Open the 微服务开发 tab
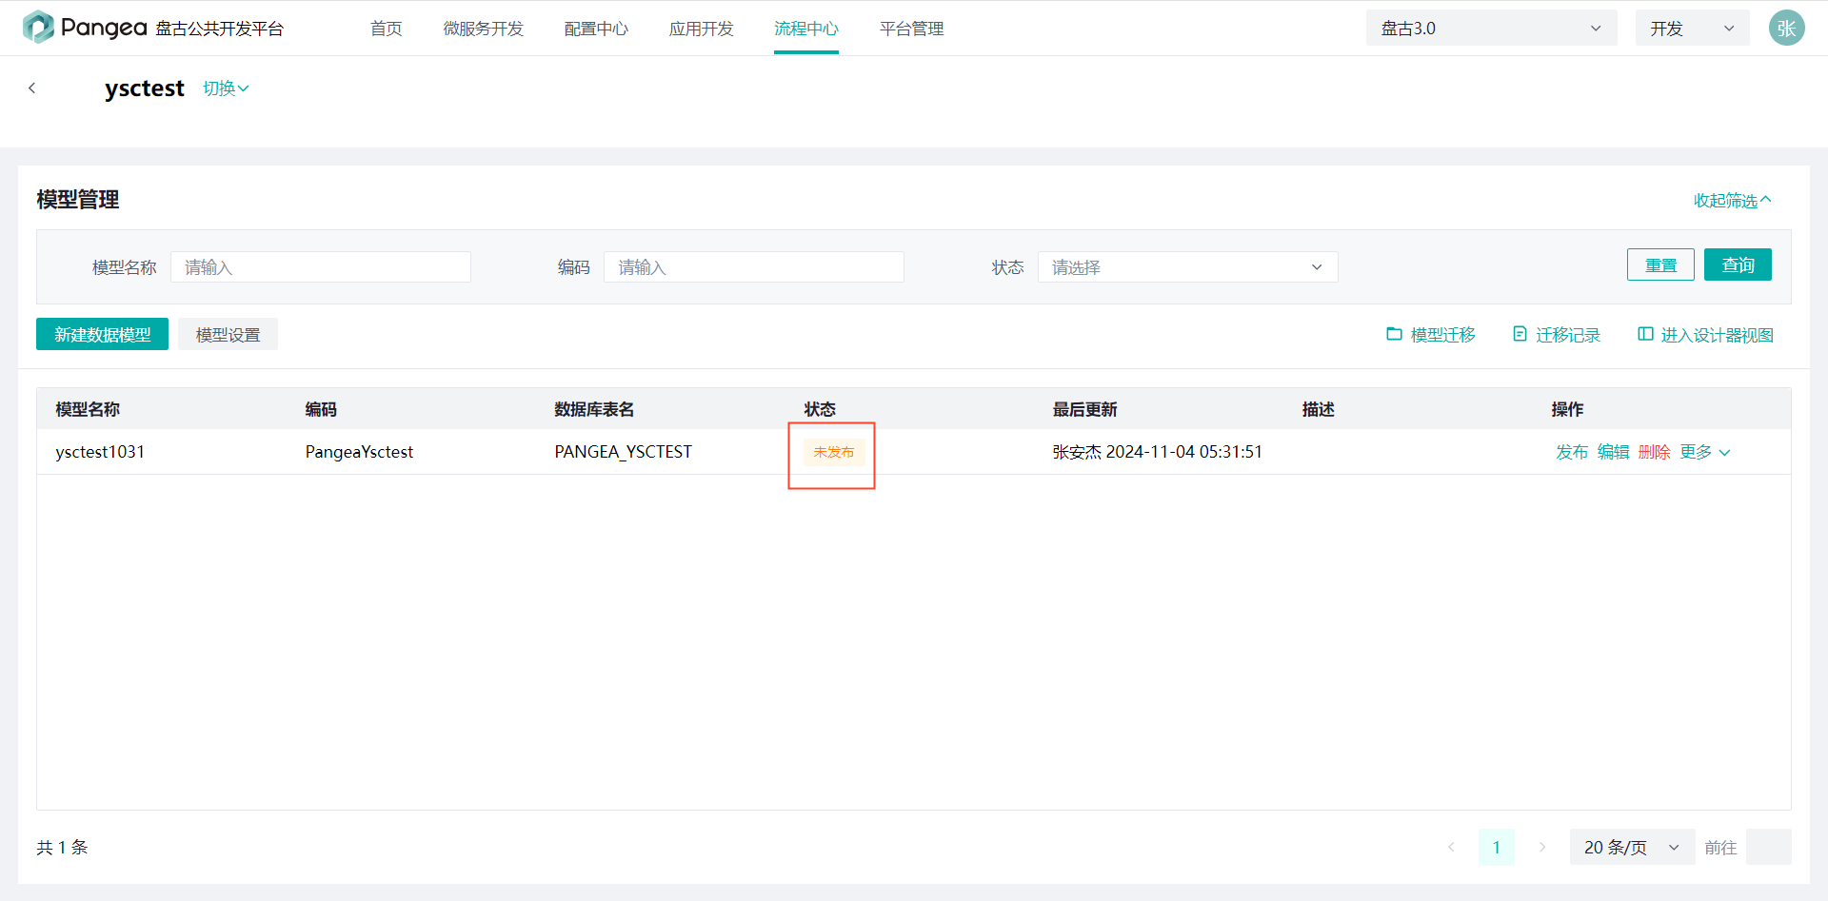This screenshot has width=1828, height=901. pyautogui.click(x=483, y=29)
